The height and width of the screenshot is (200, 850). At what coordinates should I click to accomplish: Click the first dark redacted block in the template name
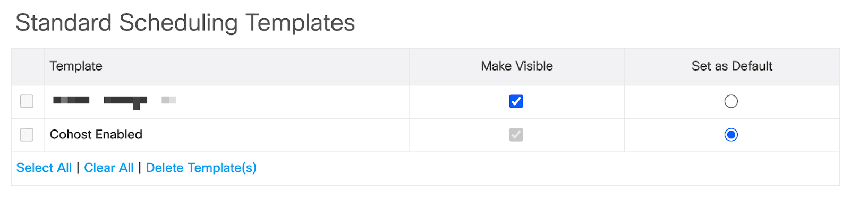tap(71, 100)
